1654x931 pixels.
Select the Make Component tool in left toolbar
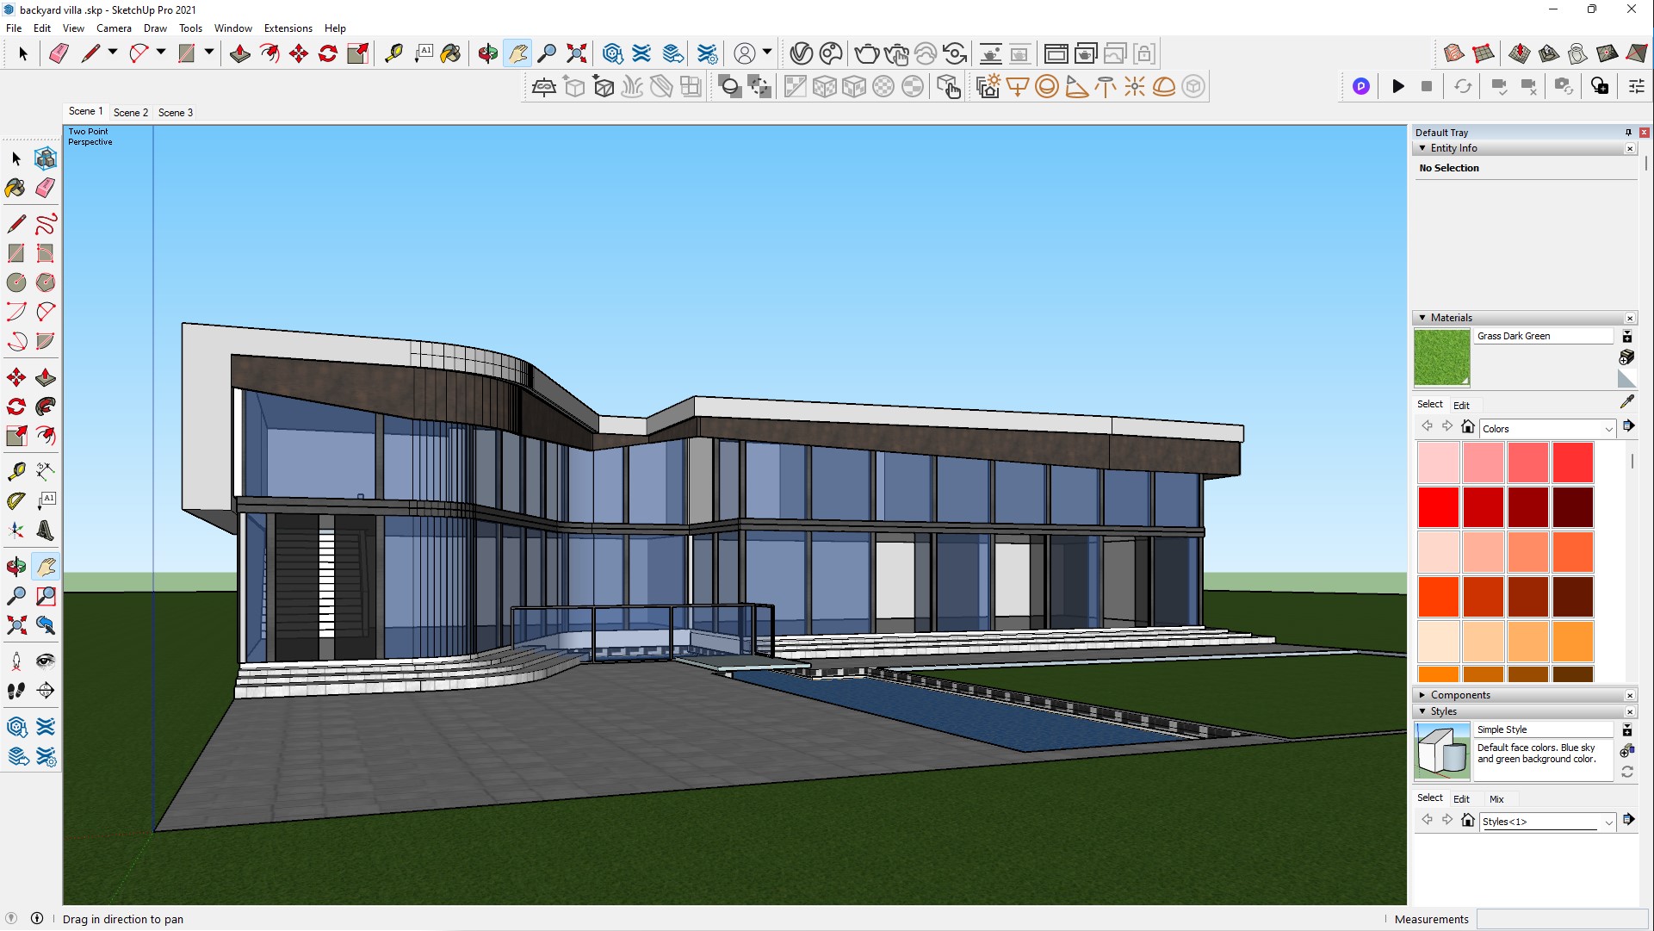(46, 158)
